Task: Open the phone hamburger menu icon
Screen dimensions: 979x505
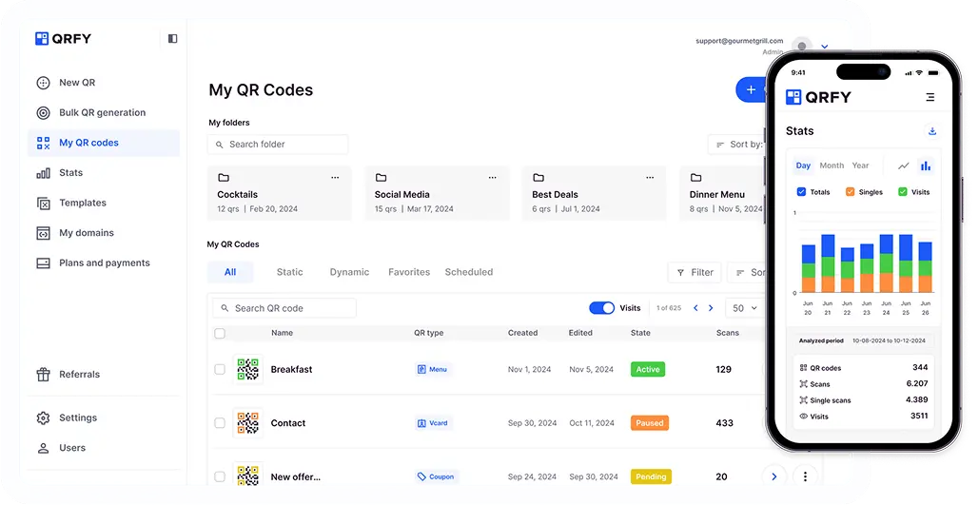Action: coord(930,97)
